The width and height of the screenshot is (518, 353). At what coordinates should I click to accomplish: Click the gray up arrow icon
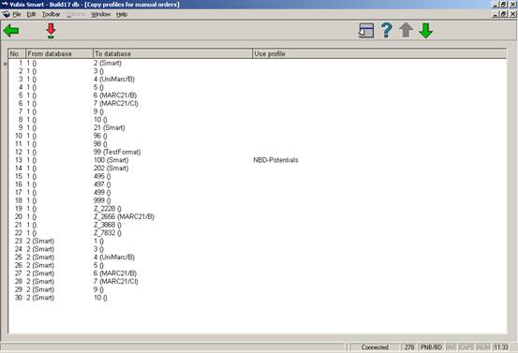tap(406, 30)
